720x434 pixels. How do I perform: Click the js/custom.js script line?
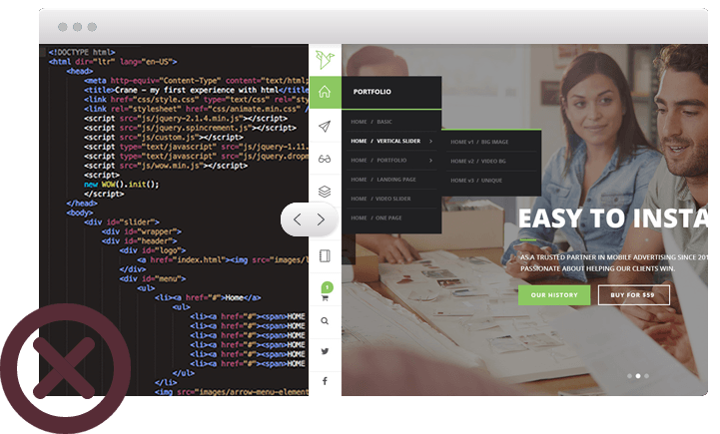coord(164,137)
